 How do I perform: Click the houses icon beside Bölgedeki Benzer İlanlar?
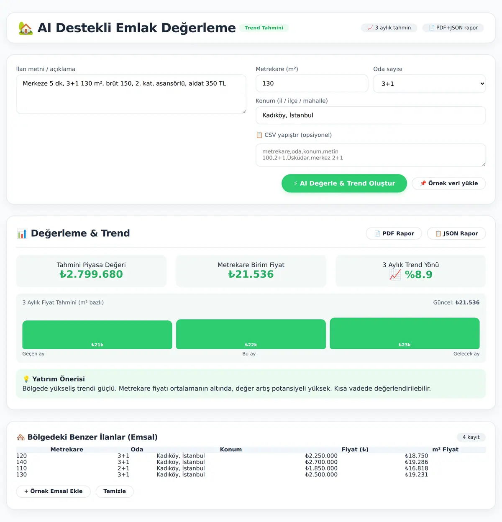coord(20,437)
